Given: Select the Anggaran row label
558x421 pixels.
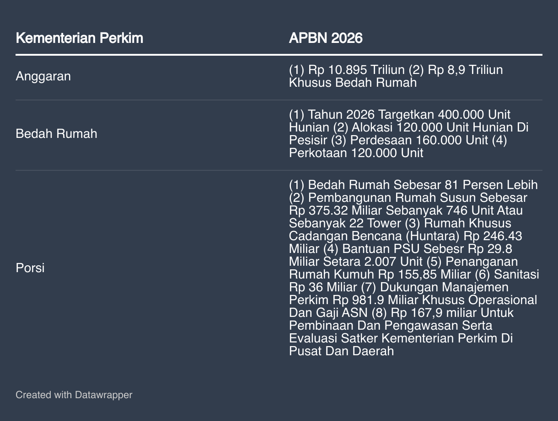Looking at the screenshot, I should point(43,76).
